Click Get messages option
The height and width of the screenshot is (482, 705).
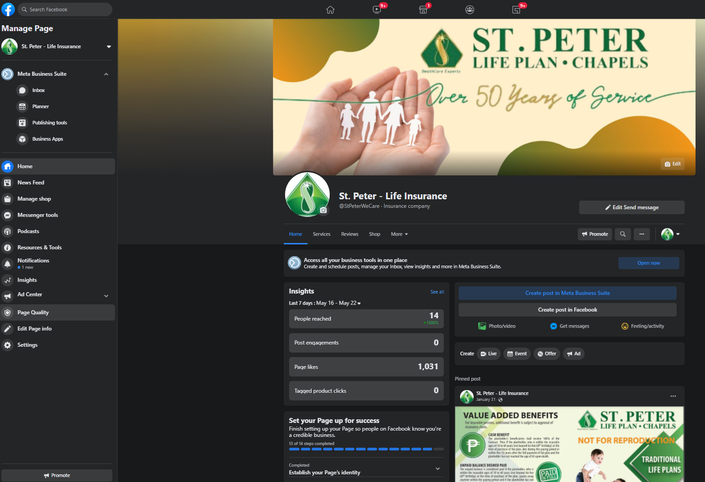[570, 326]
